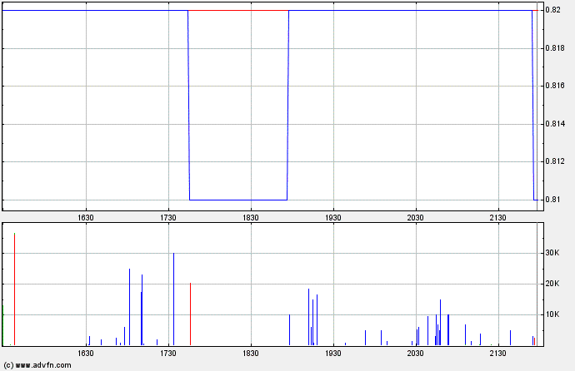This screenshot has width=575, height=371.
Task: Click the 1830 time label under the price chart
Action: coord(251,218)
